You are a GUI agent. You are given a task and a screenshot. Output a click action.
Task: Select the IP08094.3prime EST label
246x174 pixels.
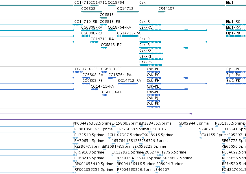point(169,164)
